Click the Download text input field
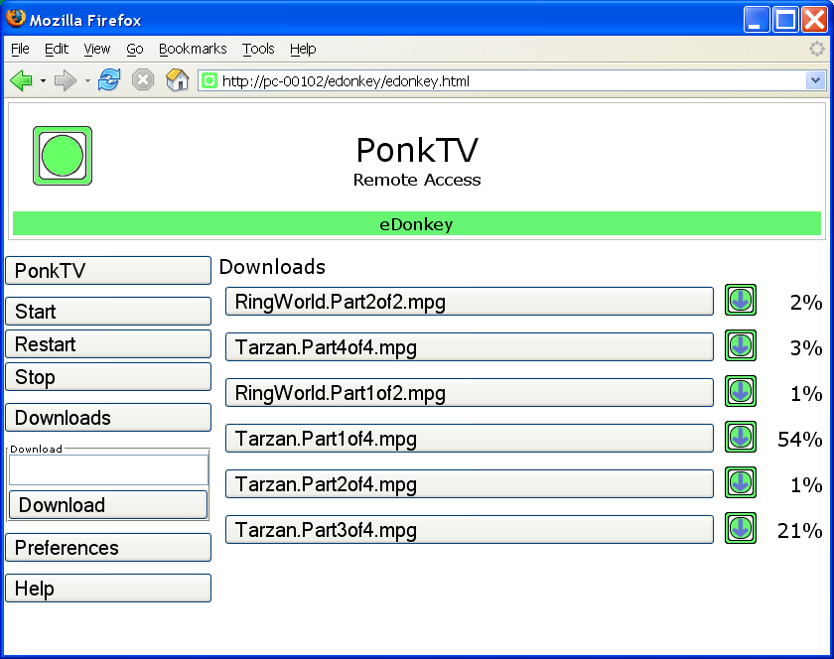 tap(108, 469)
